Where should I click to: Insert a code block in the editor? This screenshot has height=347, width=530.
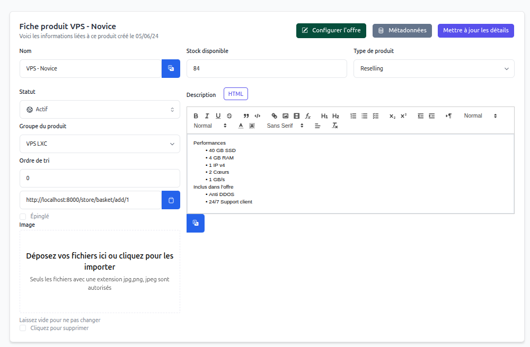click(258, 116)
